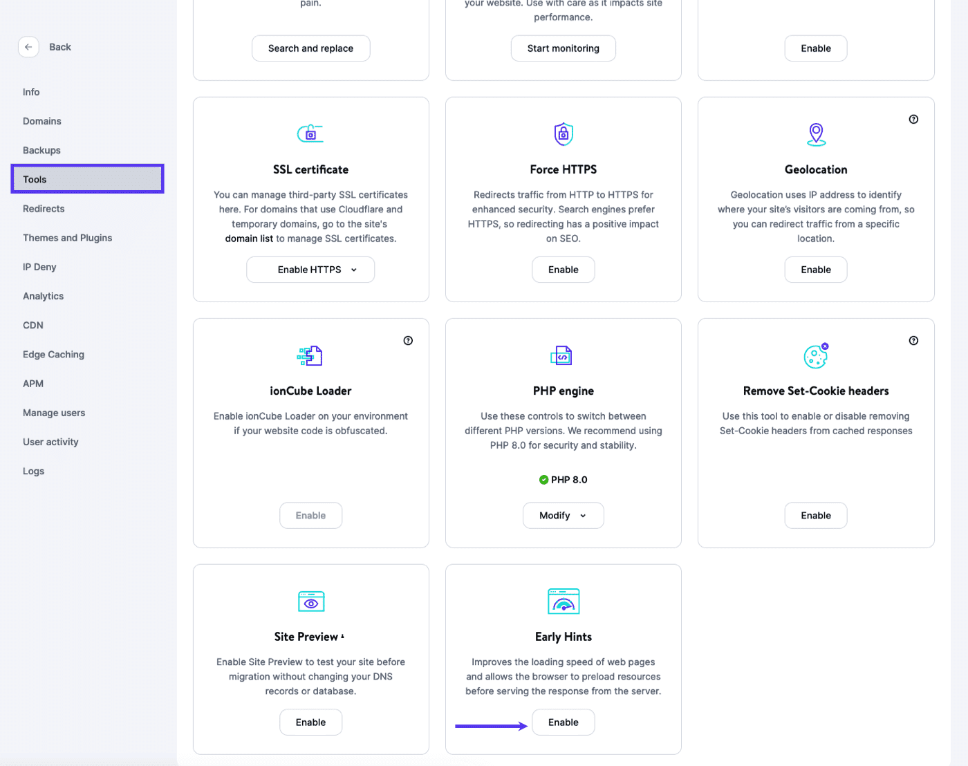Screen dimensions: 968x766
Task: Click the SSL certificate padlock icon
Action: 310,133
